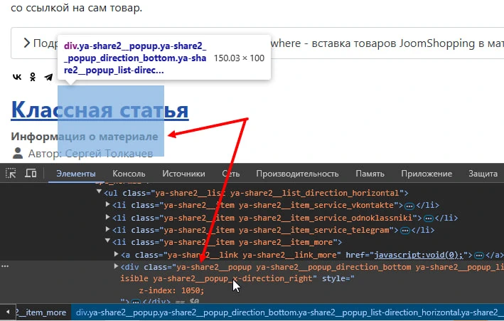Expand the collapsed accordion chevron on page
This screenshot has width=504, height=321.
27,43
